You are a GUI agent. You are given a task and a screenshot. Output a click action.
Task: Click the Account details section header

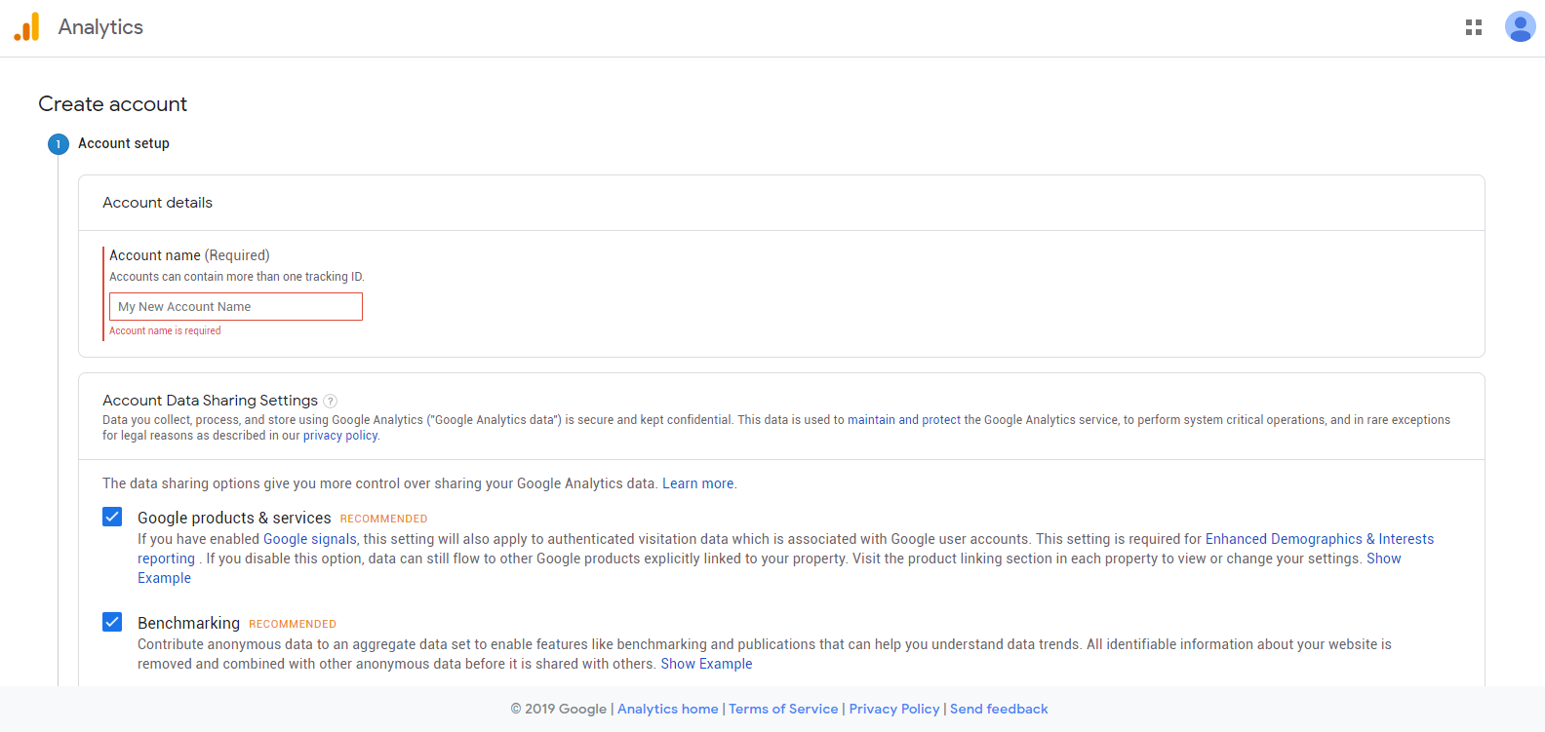(158, 203)
